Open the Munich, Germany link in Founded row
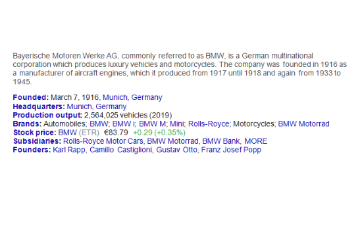 tap(132, 97)
